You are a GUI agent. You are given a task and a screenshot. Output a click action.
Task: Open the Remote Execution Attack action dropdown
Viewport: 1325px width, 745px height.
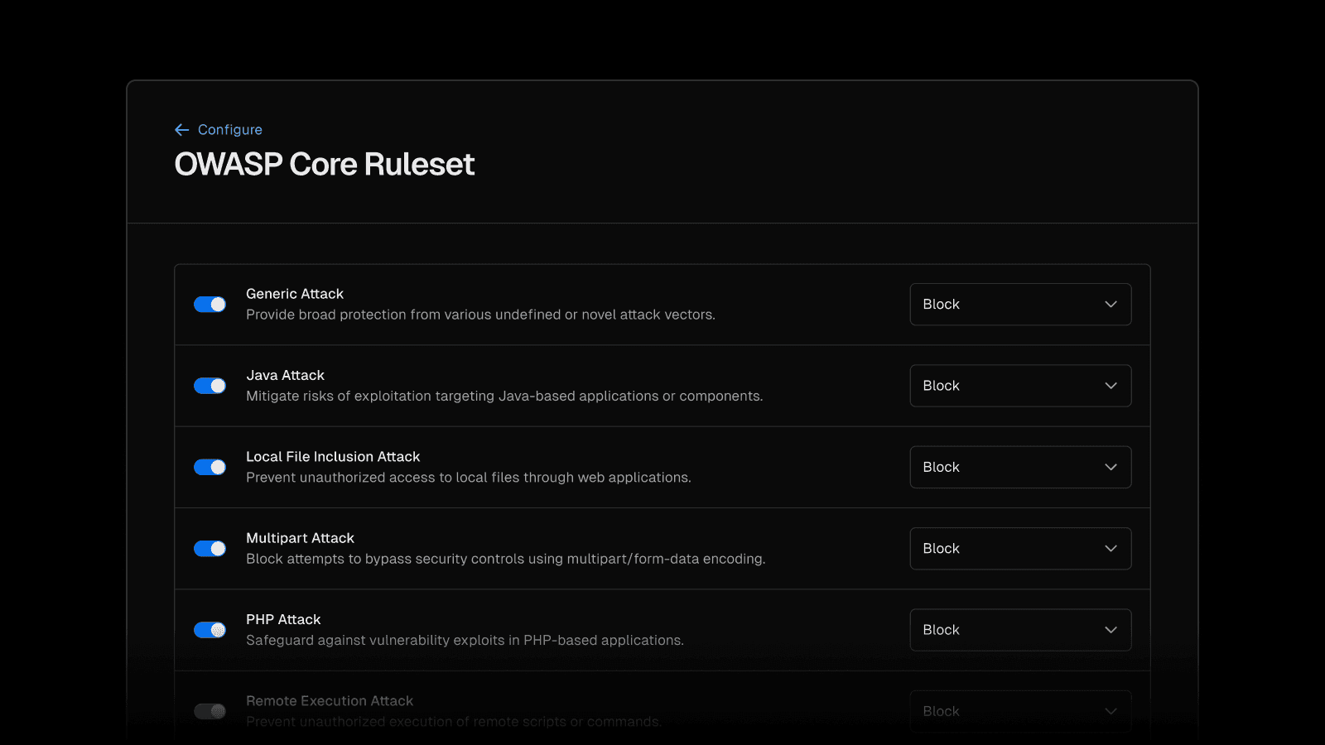pos(1019,711)
